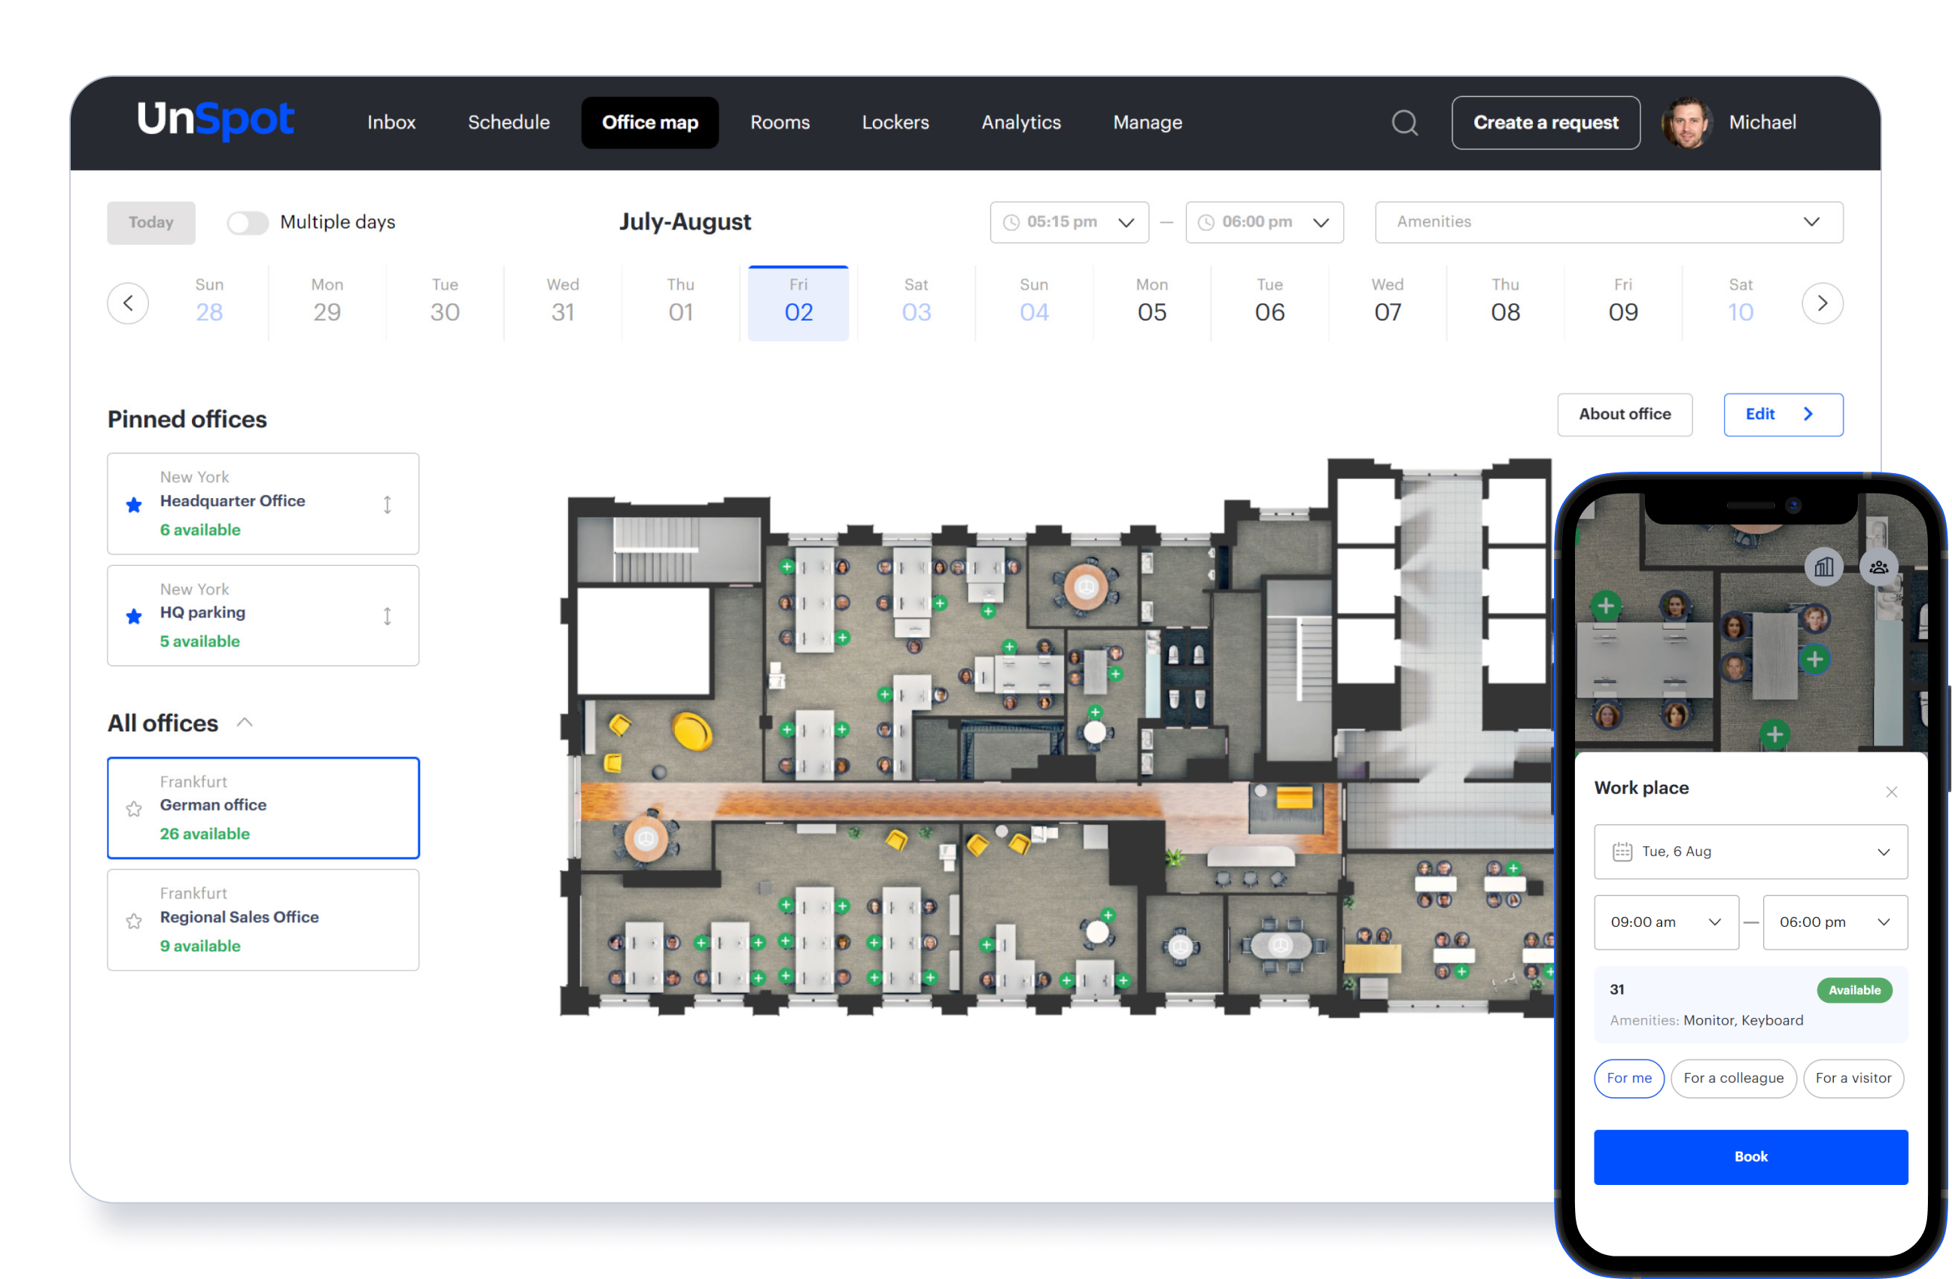Go to next week arrow

point(1822,303)
